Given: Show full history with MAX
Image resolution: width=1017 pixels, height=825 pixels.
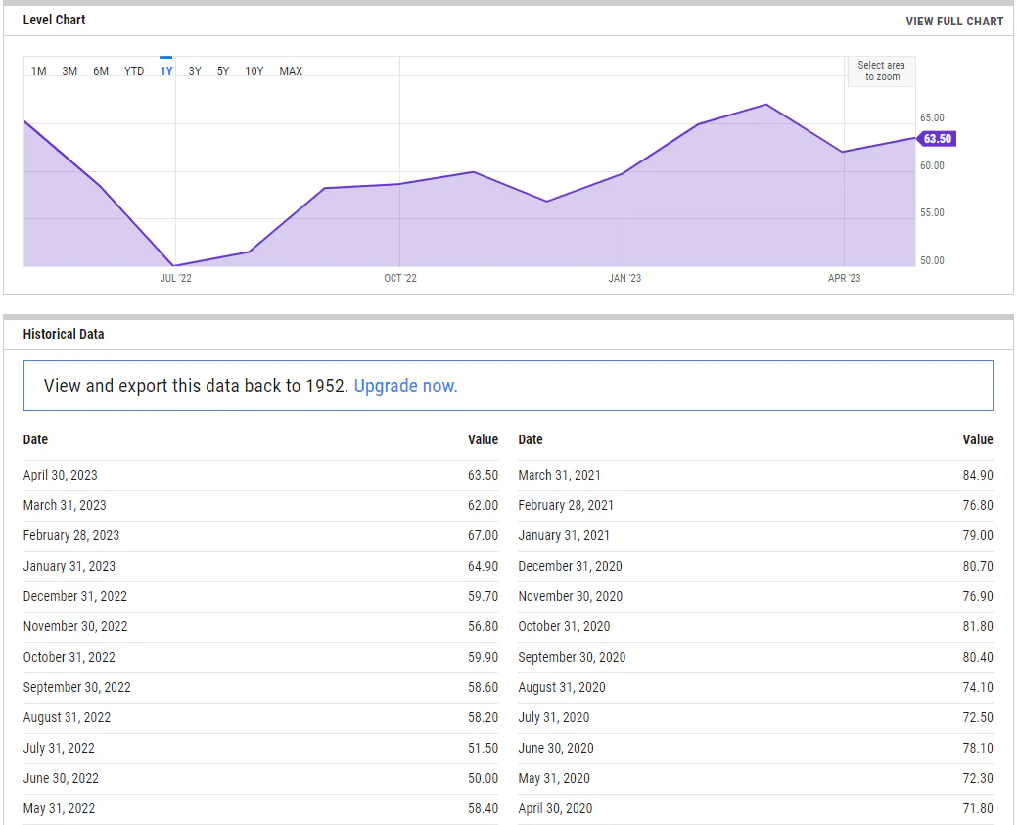Looking at the screenshot, I should click(x=291, y=71).
